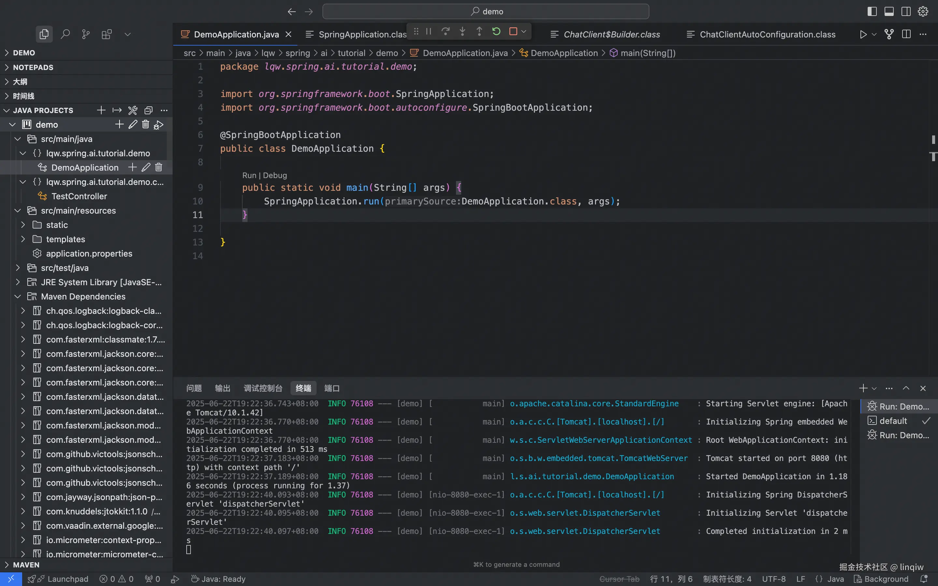The width and height of the screenshot is (938, 586).
Task: Click the debug Restart button
Action: (496, 31)
